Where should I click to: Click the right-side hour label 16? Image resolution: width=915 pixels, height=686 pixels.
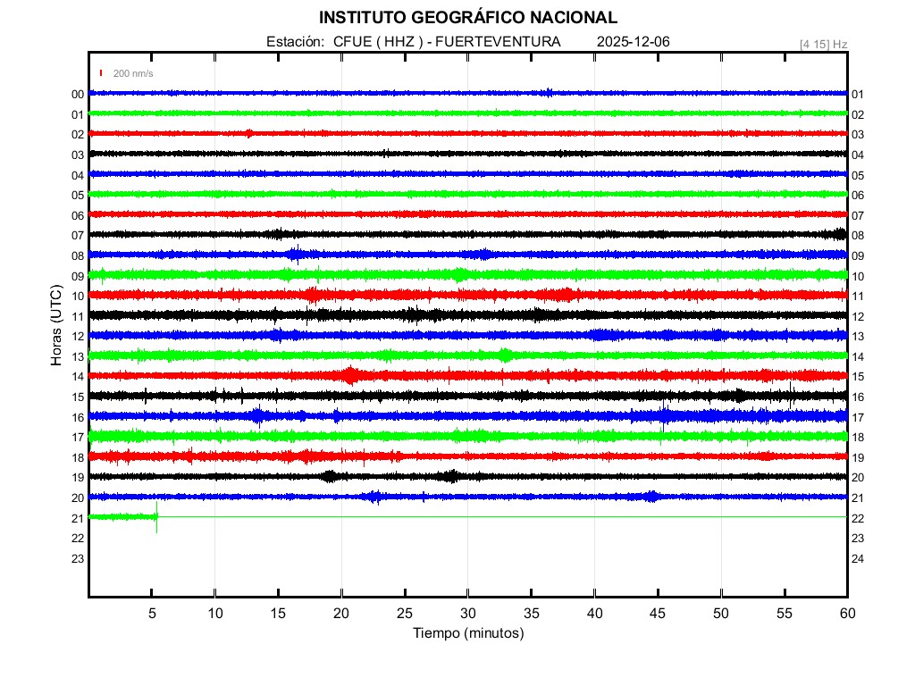point(858,397)
